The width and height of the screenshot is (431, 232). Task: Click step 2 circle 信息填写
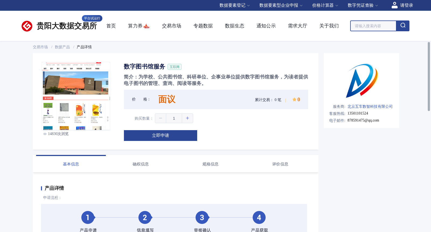145,217
